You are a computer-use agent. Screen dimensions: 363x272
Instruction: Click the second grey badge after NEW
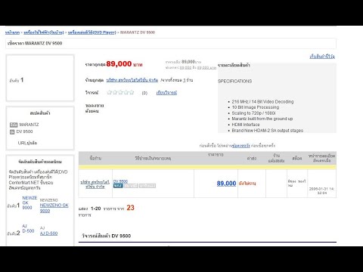[147, 186]
